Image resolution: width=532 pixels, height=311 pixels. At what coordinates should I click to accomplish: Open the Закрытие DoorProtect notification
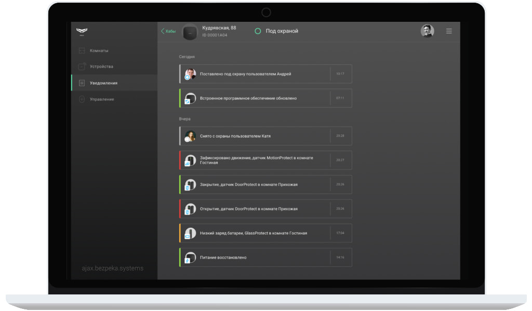[265, 184]
